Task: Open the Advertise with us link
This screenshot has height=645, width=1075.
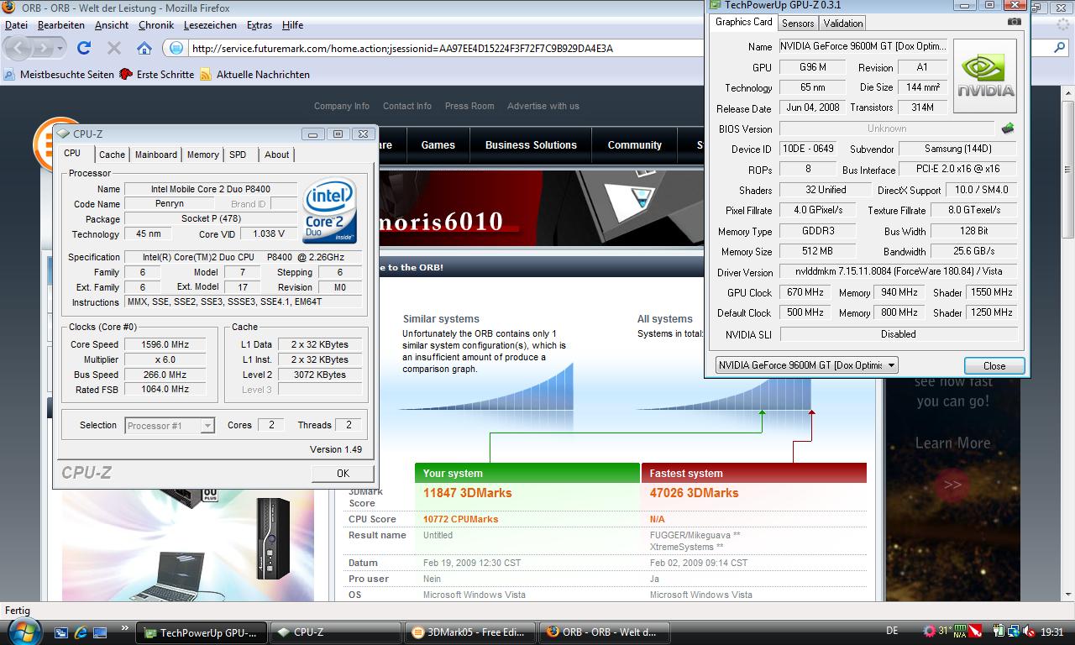Action: point(543,107)
